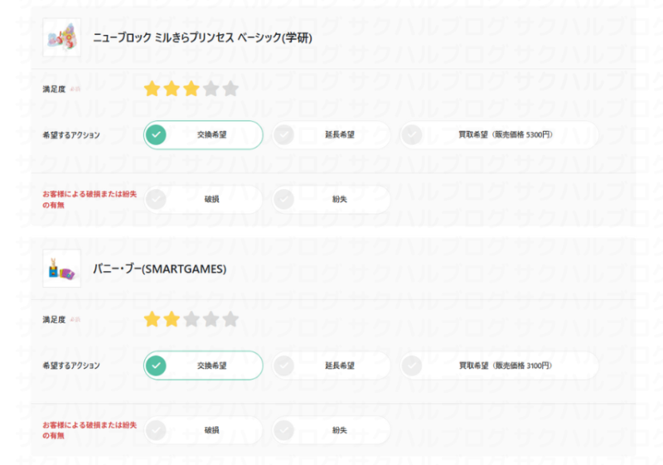Mark ニューブロック toy as 紛失

click(x=331, y=199)
